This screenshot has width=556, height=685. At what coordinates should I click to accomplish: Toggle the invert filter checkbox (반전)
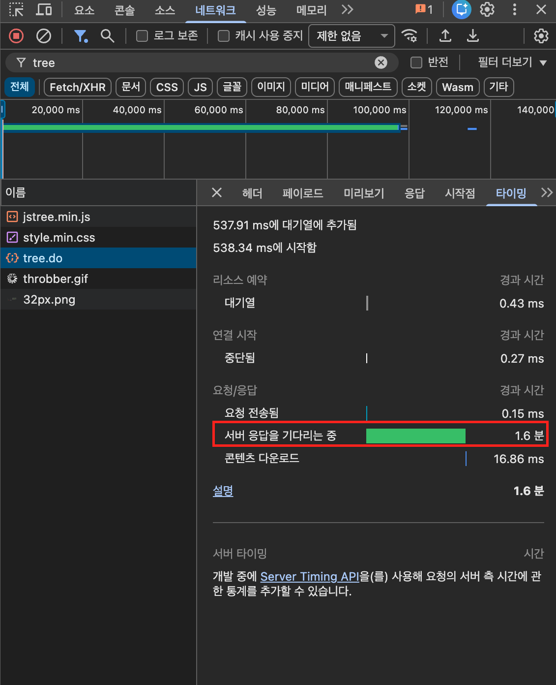416,62
